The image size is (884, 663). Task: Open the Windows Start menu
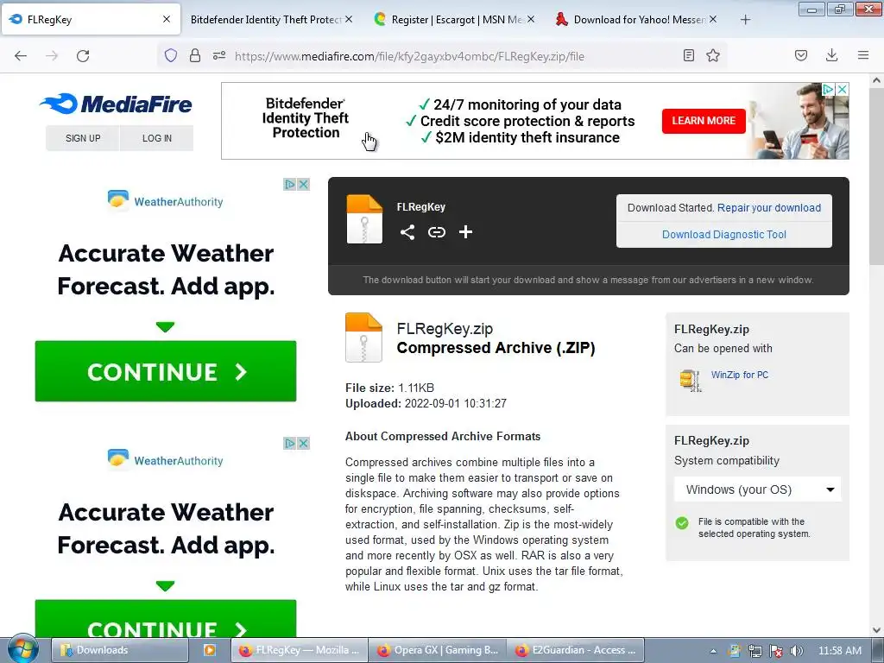pyautogui.click(x=22, y=650)
